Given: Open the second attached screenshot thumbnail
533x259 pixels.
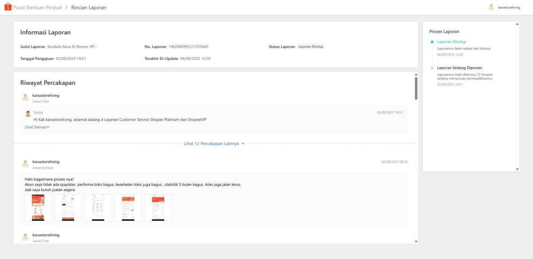Looking at the screenshot, I should coord(68,208).
